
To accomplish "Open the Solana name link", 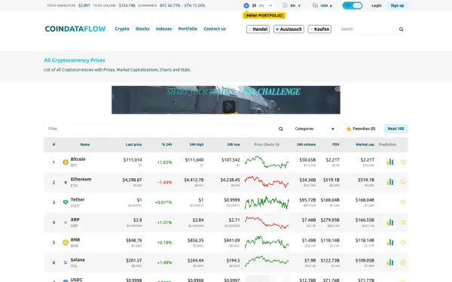I will [x=78, y=259].
